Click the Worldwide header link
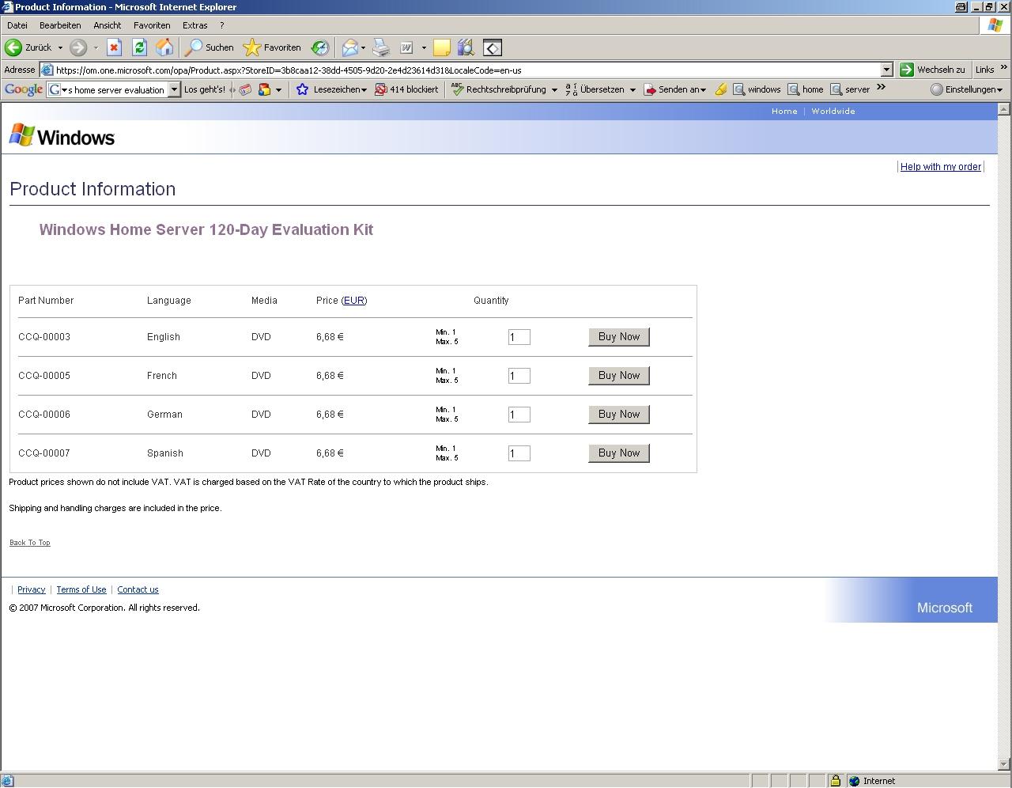This screenshot has width=1012, height=788. click(x=833, y=112)
